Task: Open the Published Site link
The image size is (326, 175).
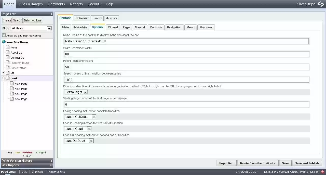Action: tap(56, 172)
